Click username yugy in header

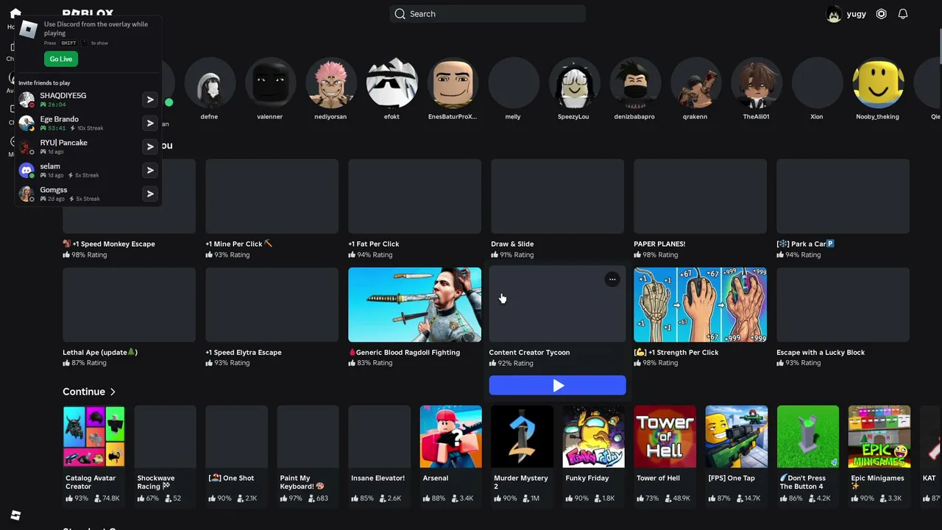click(x=856, y=14)
